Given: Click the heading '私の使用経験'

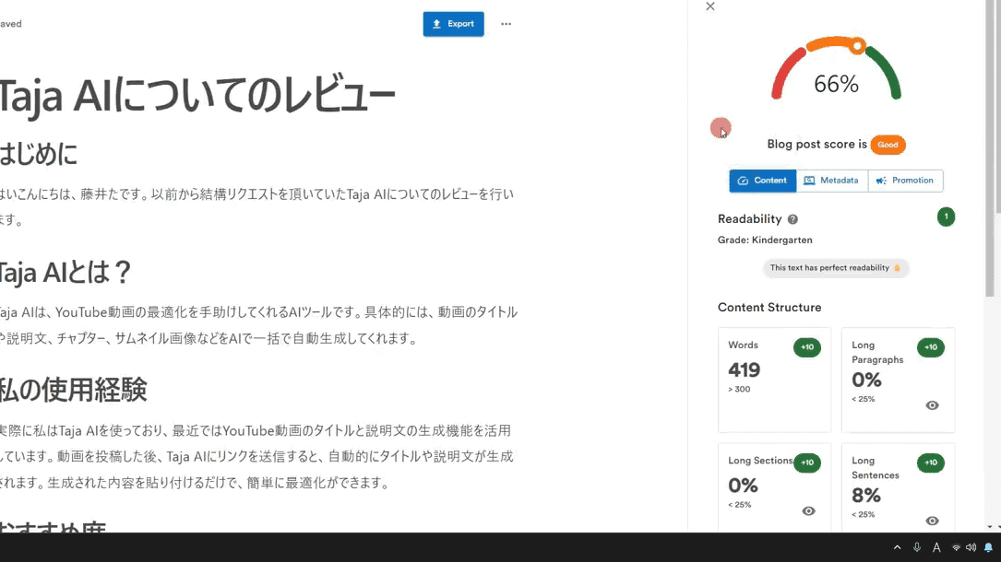Looking at the screenshot, I should click(74, 390).
